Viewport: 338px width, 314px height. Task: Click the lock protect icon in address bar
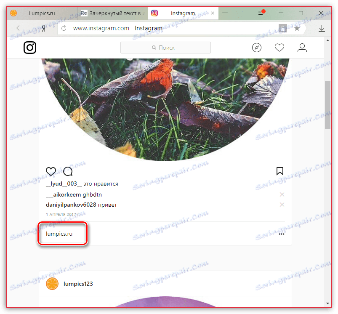click(x=282, y=28)
